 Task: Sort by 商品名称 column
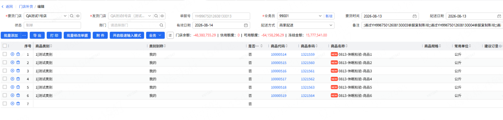point(347,46)
